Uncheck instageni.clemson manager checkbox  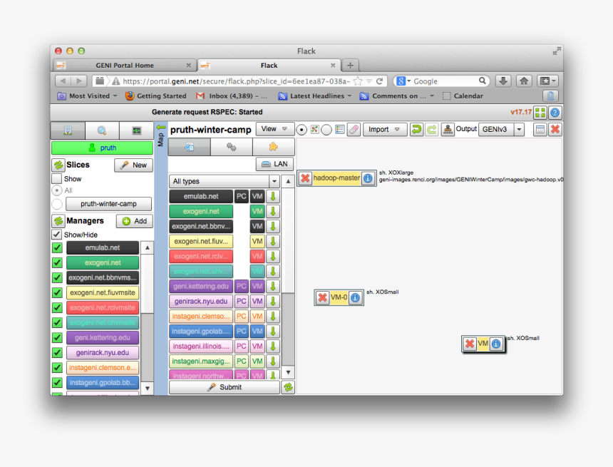tap(57, 368)
